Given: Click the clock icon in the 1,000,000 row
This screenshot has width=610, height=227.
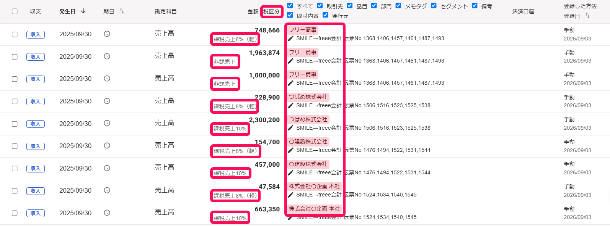Looking at the screenshot, I should [x=107, y=79].
